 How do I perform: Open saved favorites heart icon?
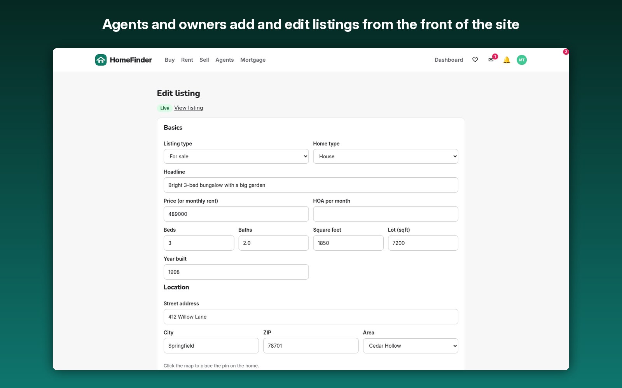click(475, 60)
